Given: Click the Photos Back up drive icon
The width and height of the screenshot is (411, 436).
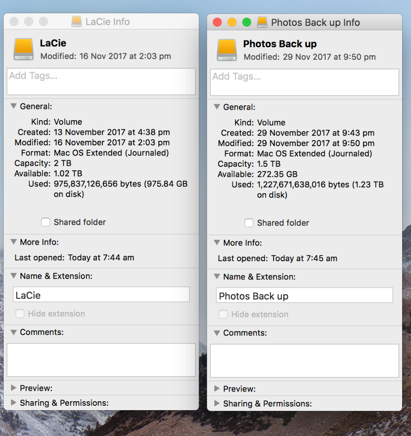Looking at the screenshot, I should tap(226, 49).
